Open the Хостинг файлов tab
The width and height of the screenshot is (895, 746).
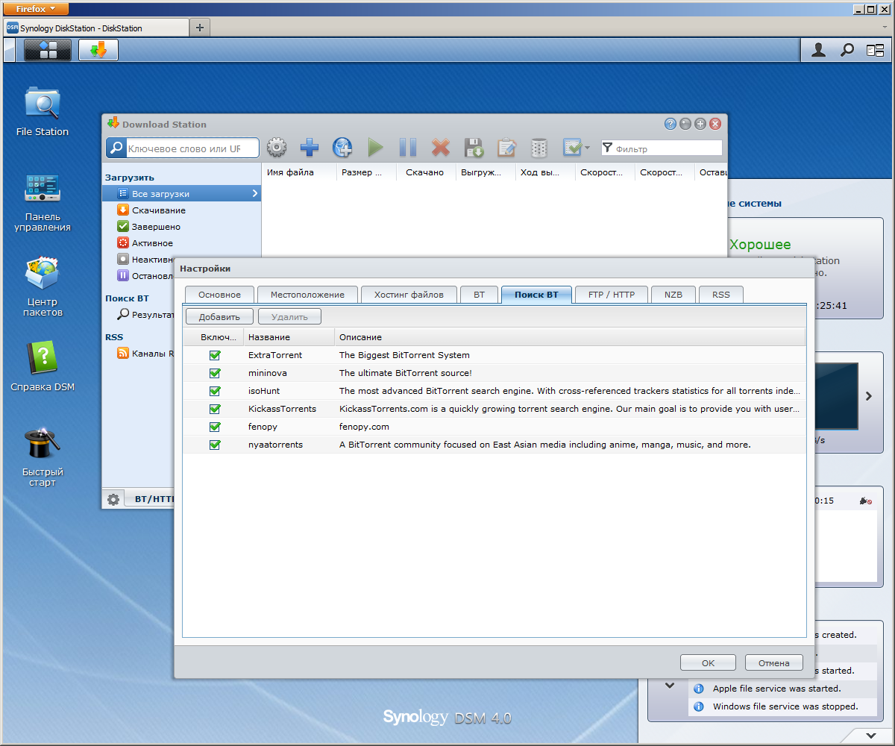[x=409, y=295]
